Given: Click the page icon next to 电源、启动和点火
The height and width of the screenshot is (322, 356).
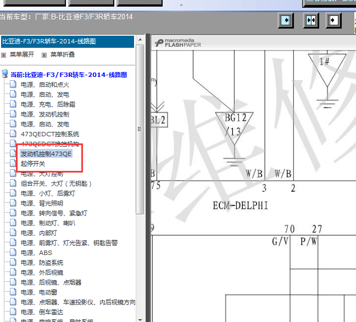Looking at the screenshot, I should (13, 84).
